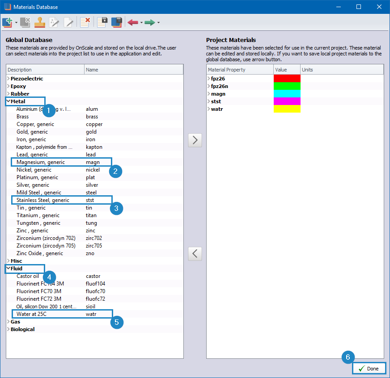
Task: Select Tin, generic material
Action: tap(95, 208)
